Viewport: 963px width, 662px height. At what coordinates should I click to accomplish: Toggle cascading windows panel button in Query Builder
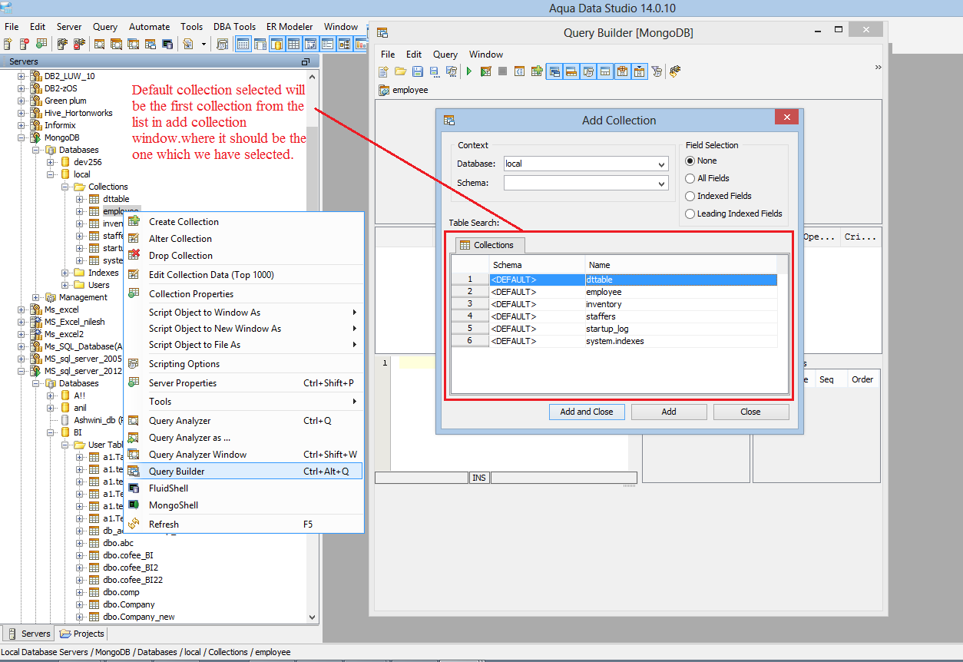[554, 71]
